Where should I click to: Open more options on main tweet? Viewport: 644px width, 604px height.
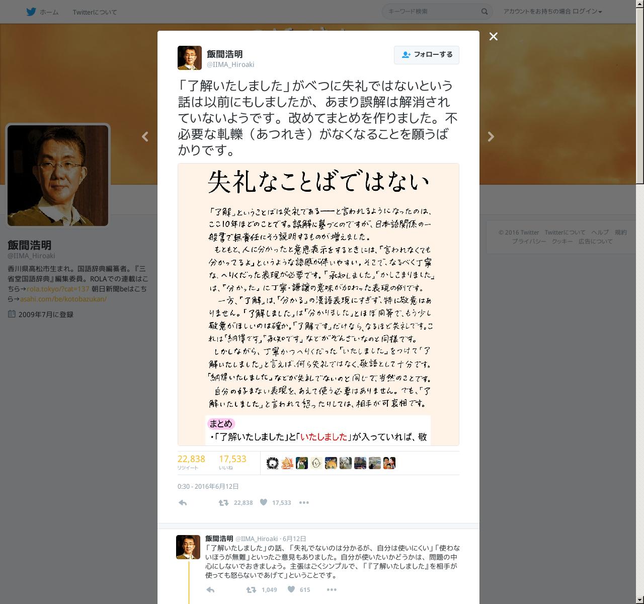coord(304,502)
